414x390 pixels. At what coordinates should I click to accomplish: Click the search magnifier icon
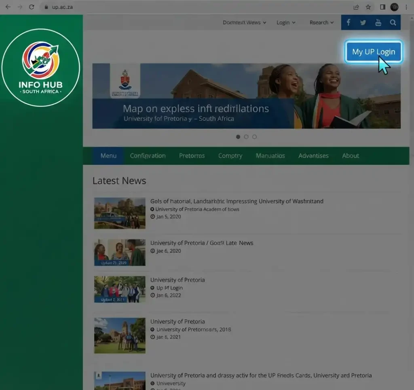393,22
